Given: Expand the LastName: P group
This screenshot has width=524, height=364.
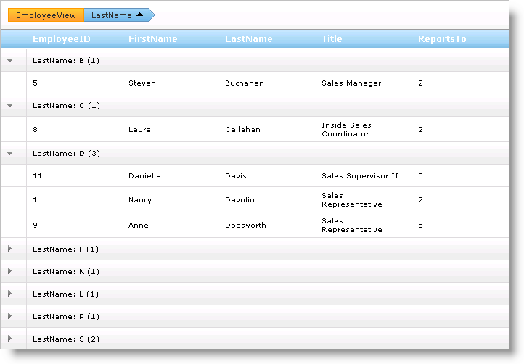Looking at the screenshot, I should pos(10,316).
